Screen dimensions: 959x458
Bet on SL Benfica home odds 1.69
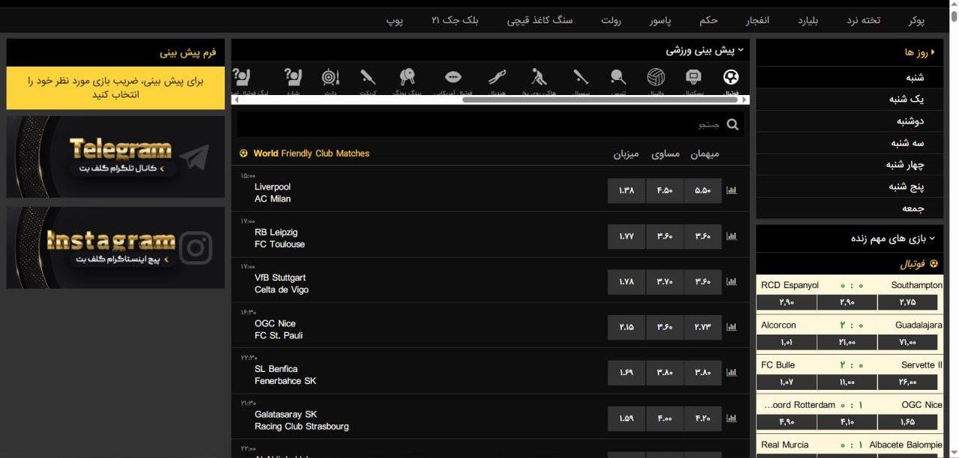[x=626, y=373]
